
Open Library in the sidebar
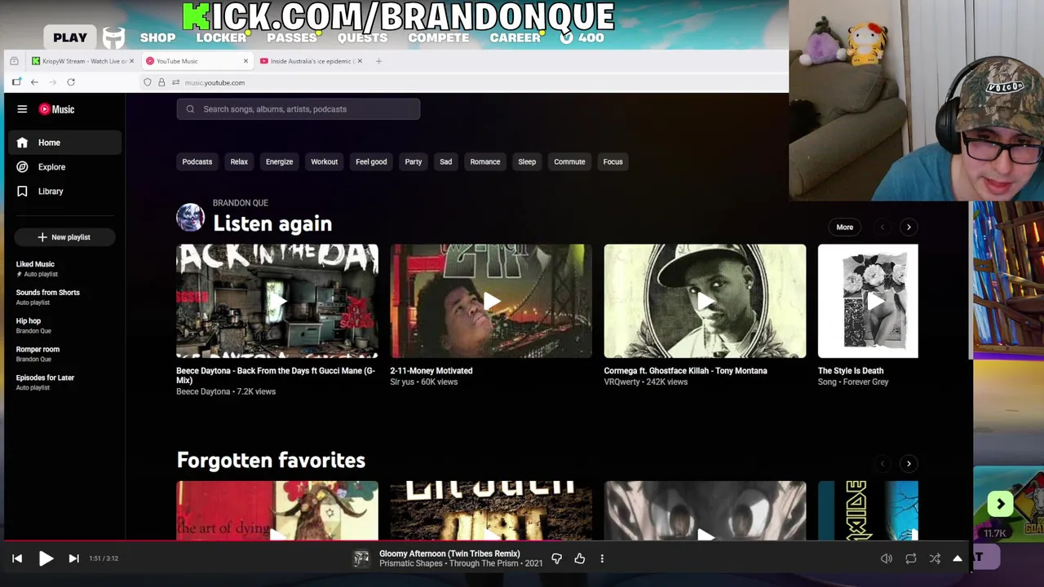click(65, 192)
